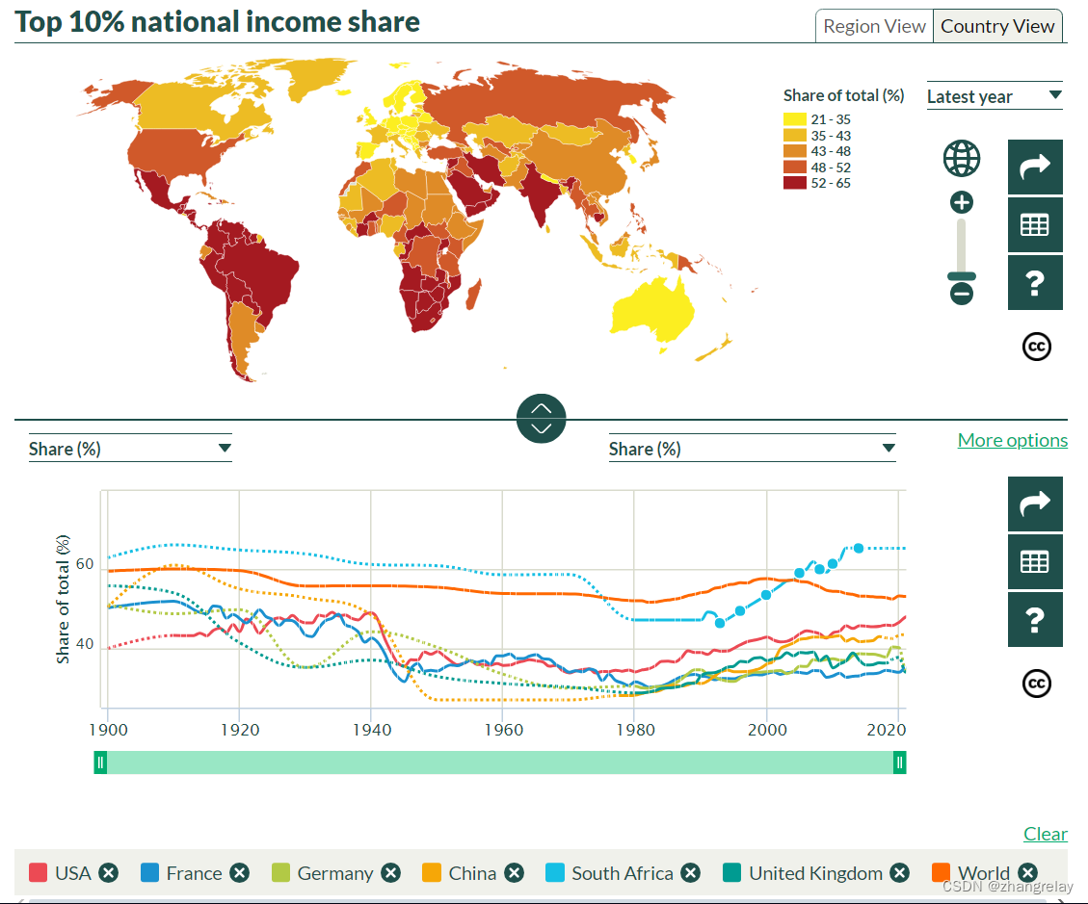Click the South Africa data point near 2014
This screenshot has width=1088, height=904.
click(x=859, y=549)
